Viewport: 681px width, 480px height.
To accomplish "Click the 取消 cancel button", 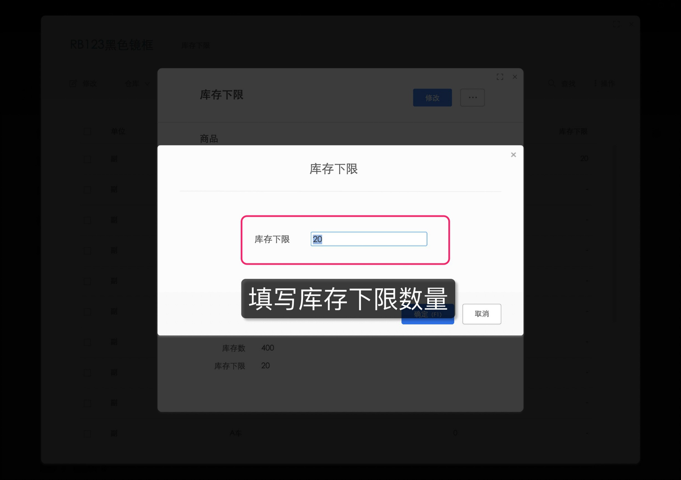I will [481, 314].
